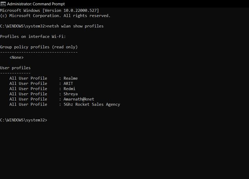
Task: Click the Amarnath@knet profile name
Action: click(x=79, y=99)
